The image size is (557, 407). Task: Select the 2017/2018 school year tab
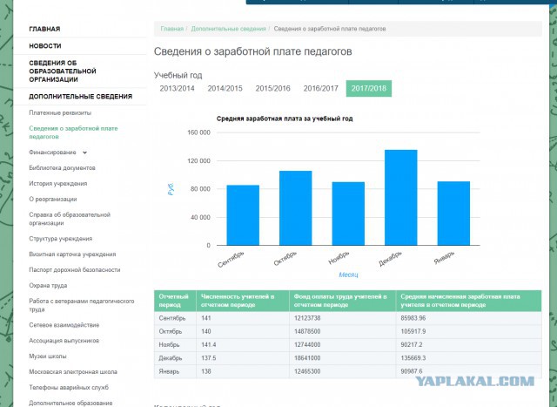coord(368,88)
